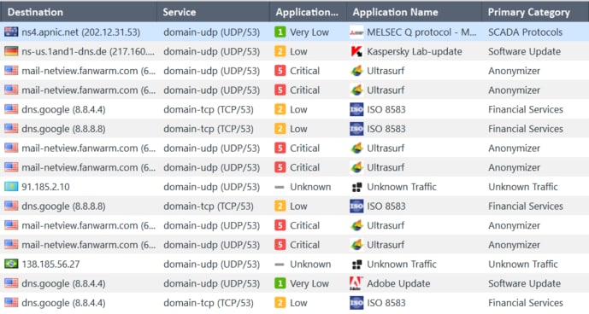Screen dimensions: 589x314
Task: Click the Unknown Traffic application name in the 138.185.56.27 row
Action: [402, 265]
